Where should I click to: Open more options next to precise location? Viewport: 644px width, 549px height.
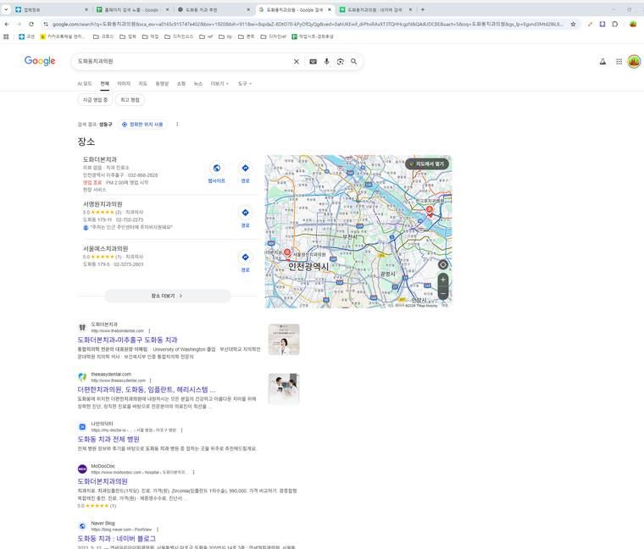[177, 124]
